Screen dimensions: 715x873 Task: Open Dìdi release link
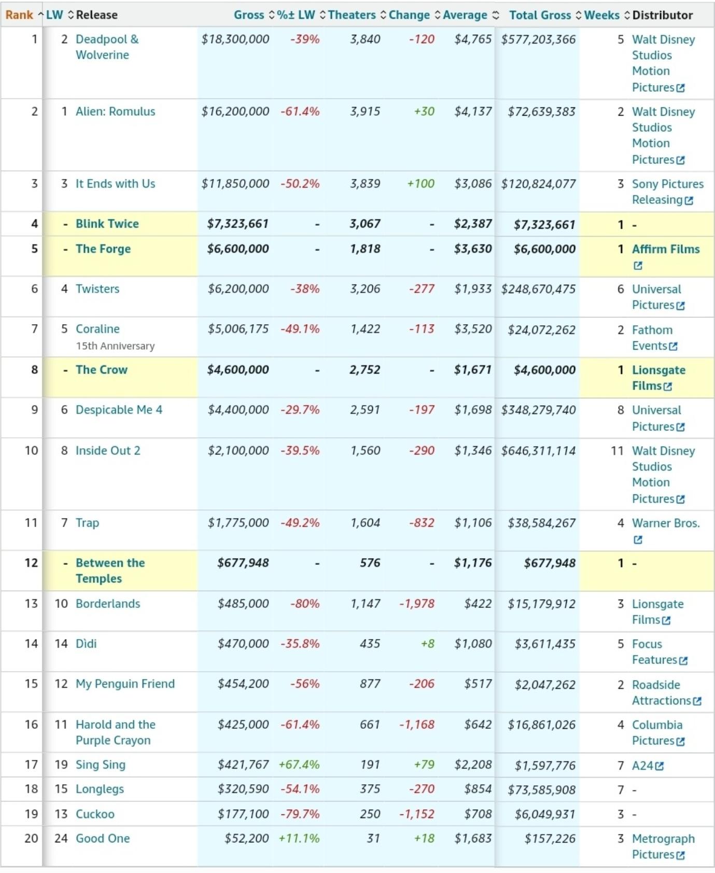point(86,643)
